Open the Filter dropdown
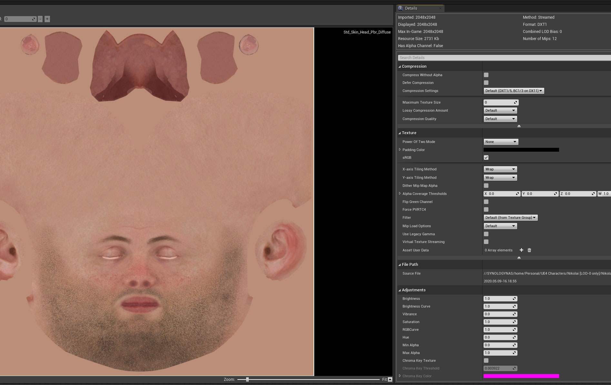This screenshot has height=385, width=611. tap(510, 218)
